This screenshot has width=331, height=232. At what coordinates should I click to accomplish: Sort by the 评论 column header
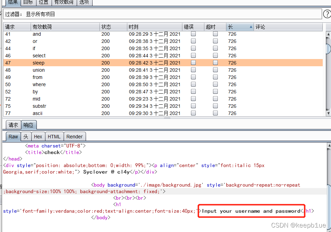pyautogui.click(x=288, y=27)
